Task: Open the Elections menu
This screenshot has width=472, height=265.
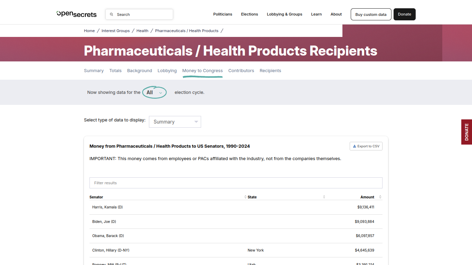Action: coord(249,14)
